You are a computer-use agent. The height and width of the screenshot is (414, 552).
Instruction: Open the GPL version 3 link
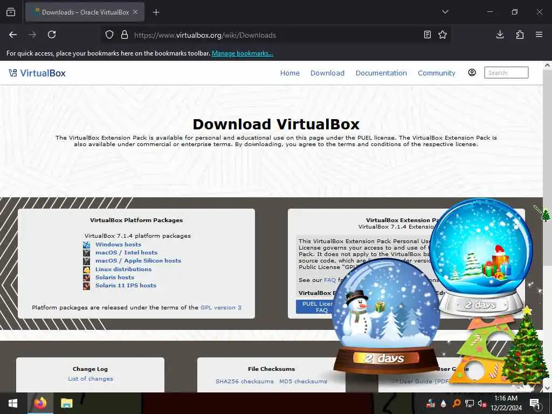220,307
